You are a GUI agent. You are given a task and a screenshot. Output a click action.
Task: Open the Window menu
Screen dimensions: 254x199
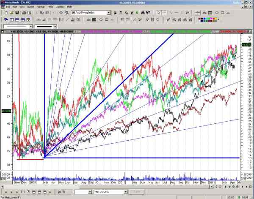click(60, 7)
